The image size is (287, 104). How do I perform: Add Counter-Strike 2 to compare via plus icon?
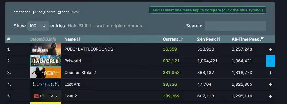[x=270, y=73]
